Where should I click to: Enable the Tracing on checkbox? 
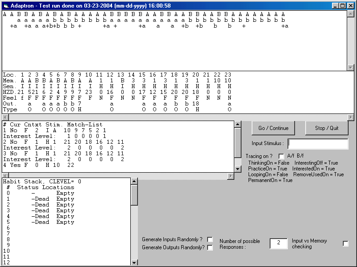pyautogui.click(x=282, y=156)
